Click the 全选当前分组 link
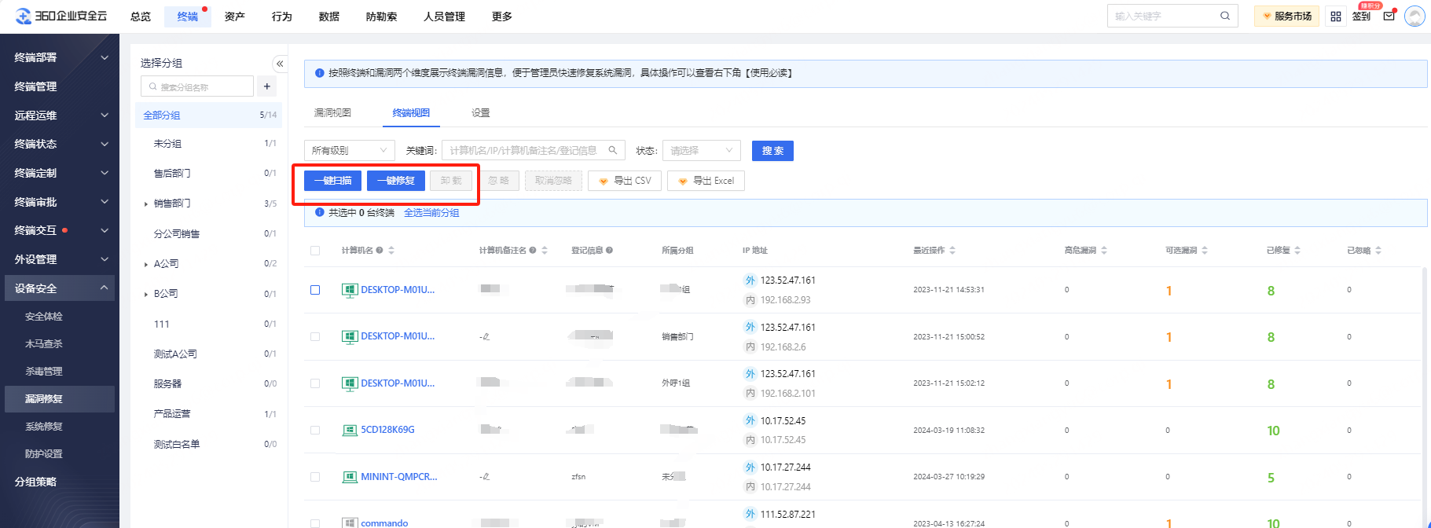This screenshot has width=1431, height=528. click(x=431, y=213)
